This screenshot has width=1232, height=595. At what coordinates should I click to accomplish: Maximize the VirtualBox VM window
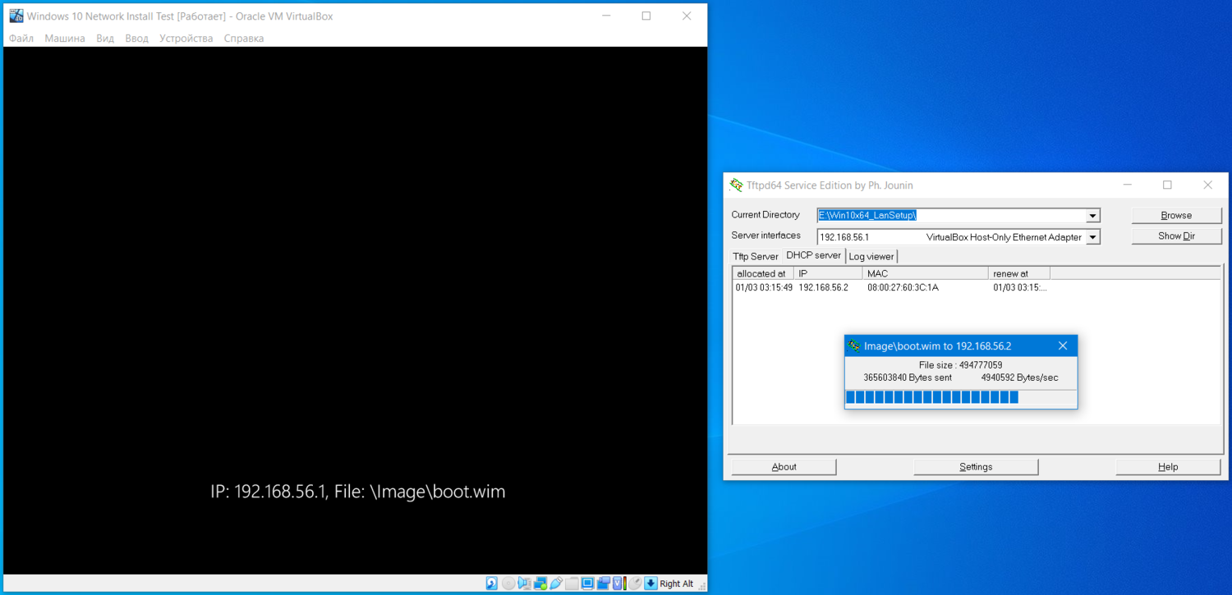[x=646, y=16]
